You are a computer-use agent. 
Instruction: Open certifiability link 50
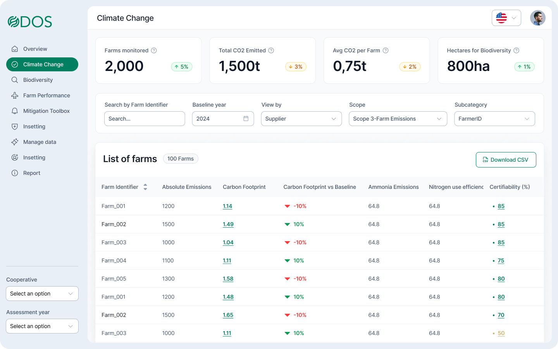coord(501,333)
